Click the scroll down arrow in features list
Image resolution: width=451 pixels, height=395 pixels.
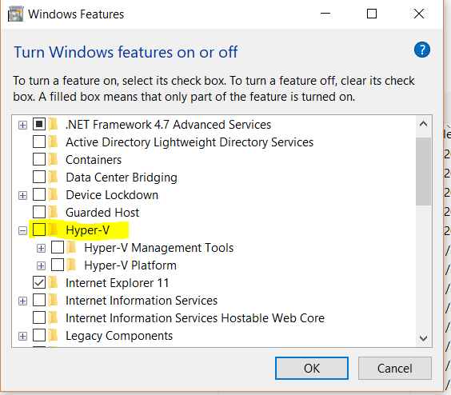[x=423, y=338]
